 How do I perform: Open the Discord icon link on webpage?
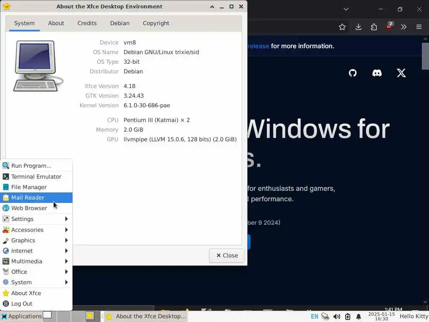[377, 73]
